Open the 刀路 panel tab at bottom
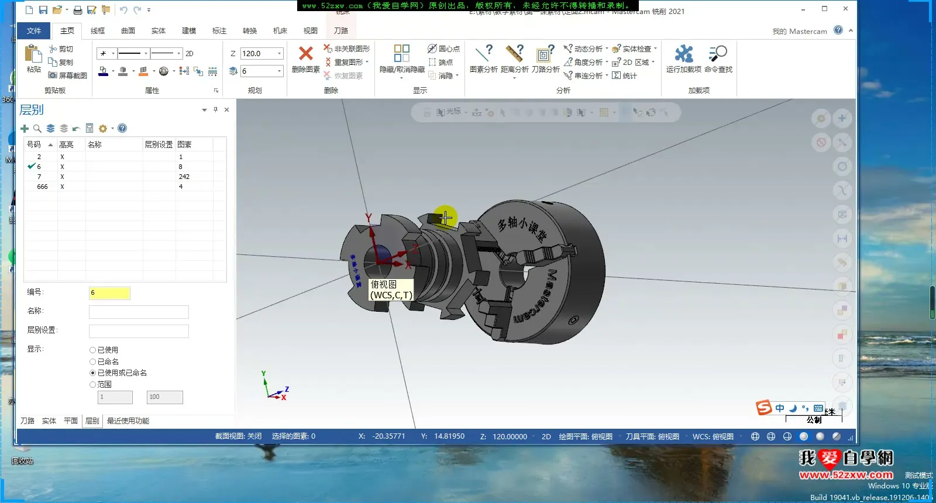Screen dimensions: 936x503 [27, 421]
